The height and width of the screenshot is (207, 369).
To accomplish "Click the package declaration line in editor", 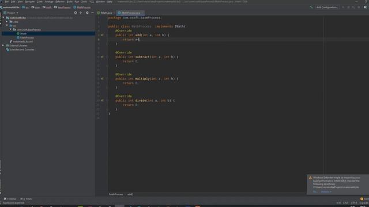I will coord(135,18).
